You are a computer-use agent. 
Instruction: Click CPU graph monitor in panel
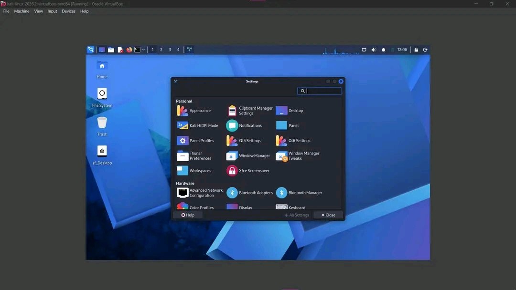pos(341,50)
